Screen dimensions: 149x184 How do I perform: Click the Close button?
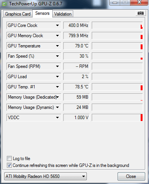(x=131, y=176)
